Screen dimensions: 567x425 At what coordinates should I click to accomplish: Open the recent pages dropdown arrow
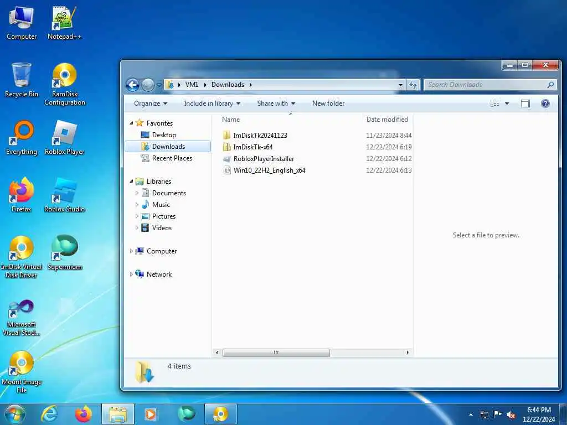[159, 85]
